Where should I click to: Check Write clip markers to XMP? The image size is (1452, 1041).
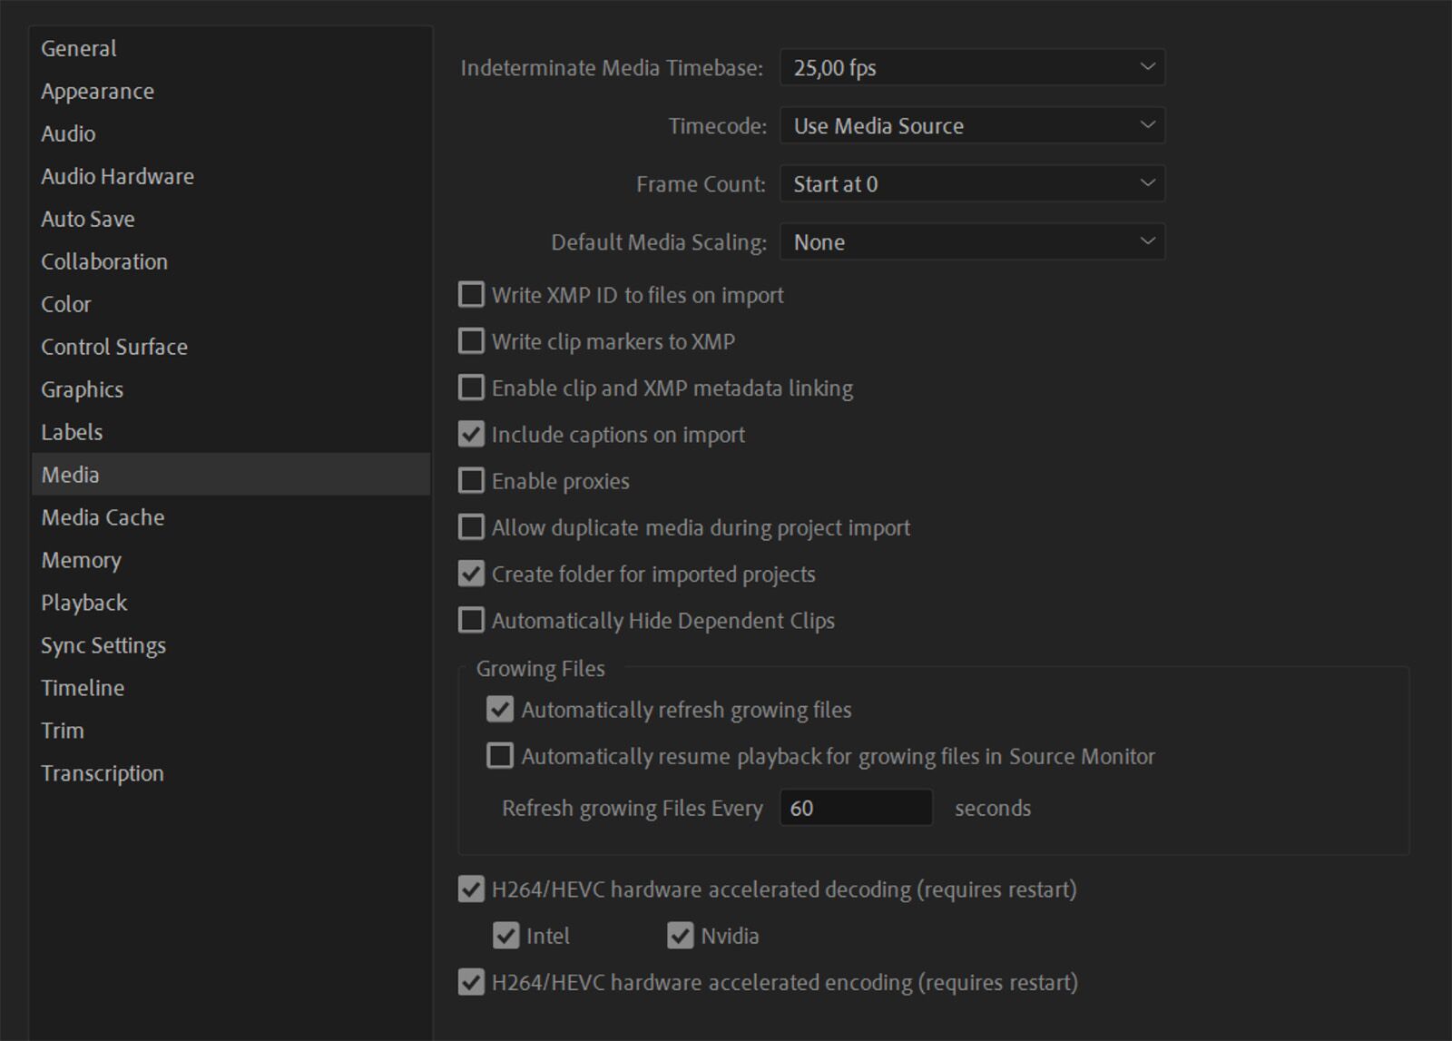471,341
